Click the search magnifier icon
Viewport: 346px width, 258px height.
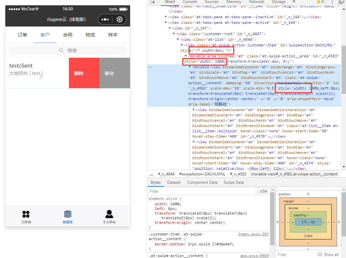(x=61, y=50)
